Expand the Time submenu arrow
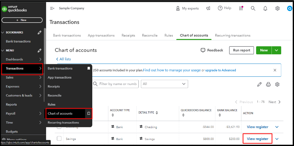This screenshot has height=146, width=294. click(x=40, y=122)
